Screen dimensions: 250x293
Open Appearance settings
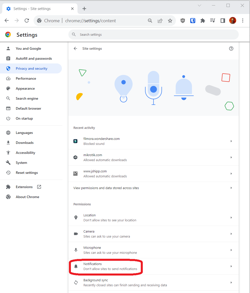31,89
